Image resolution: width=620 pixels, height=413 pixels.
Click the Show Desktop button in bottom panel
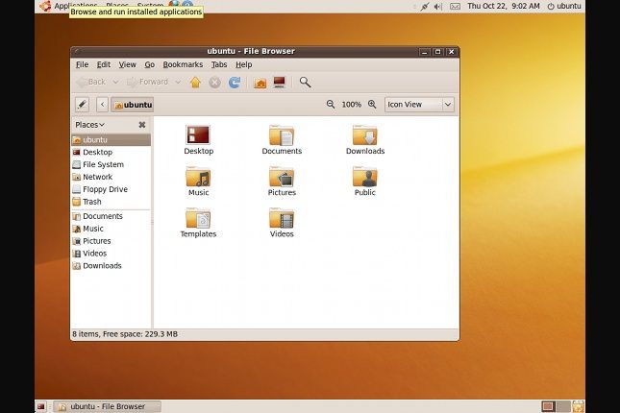[x=41, y=406]
